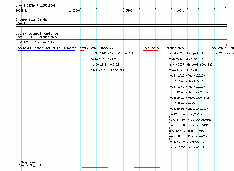Screen dimensions: 234x171
Task: Select the red nsv3191798 variant marker
Action: tap(169, 128)
